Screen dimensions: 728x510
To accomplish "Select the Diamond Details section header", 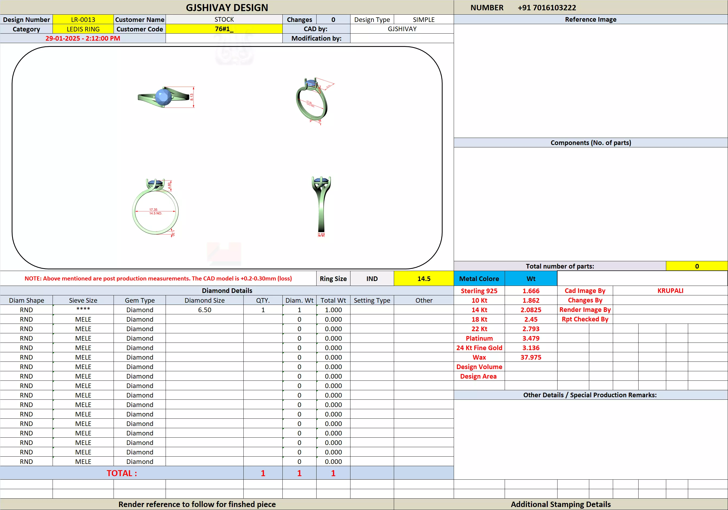I will click(227, 291).
